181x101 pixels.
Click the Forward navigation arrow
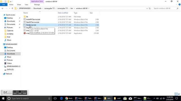[7, 8]
